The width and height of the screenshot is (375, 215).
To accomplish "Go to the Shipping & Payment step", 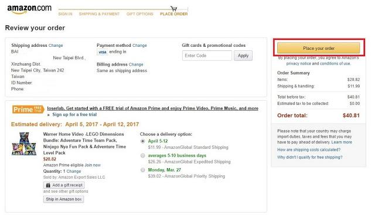I will click(x=99, y=14).
